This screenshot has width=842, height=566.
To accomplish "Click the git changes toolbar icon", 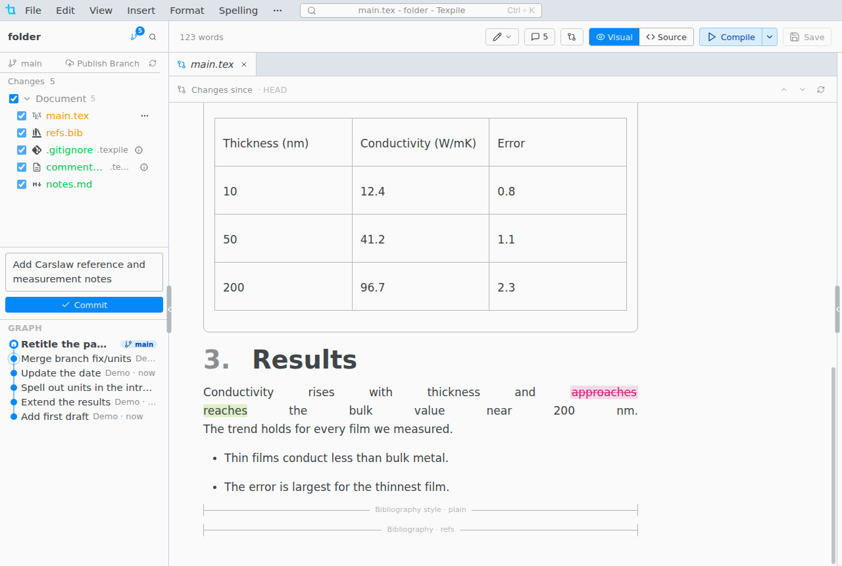I will 572,37.
